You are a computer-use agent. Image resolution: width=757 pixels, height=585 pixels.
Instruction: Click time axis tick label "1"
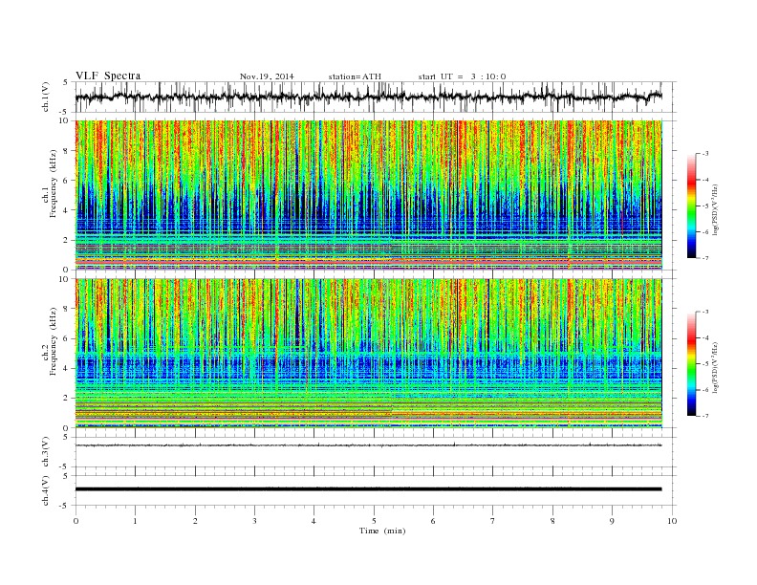click(x=135, y=521)
